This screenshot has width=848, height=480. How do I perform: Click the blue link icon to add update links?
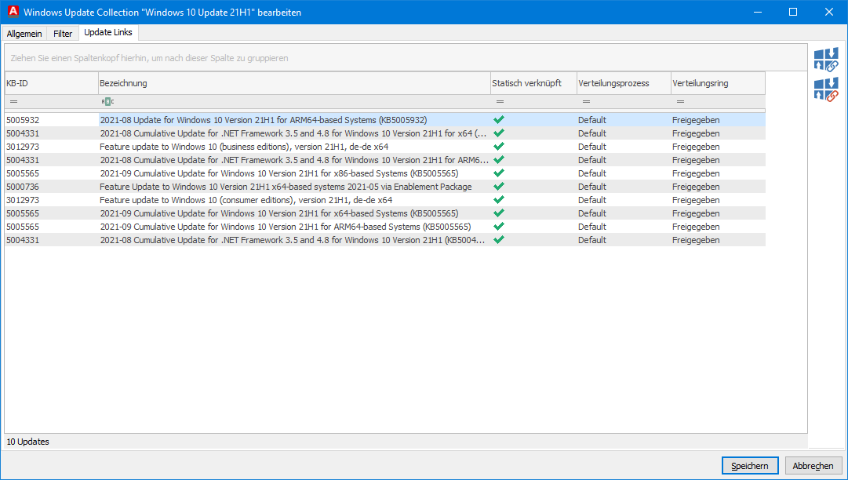[826, 60]
